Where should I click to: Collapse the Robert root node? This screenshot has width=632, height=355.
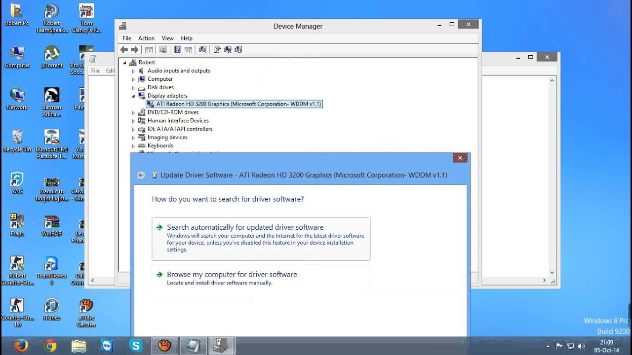tap(124, 63)
